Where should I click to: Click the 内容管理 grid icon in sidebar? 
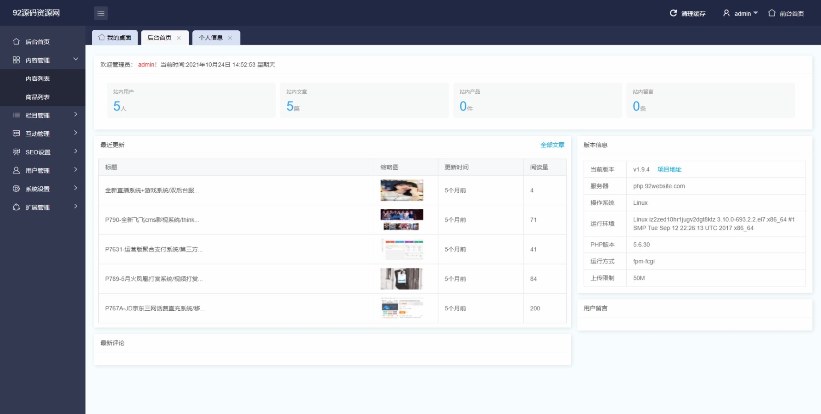point(16,60)
